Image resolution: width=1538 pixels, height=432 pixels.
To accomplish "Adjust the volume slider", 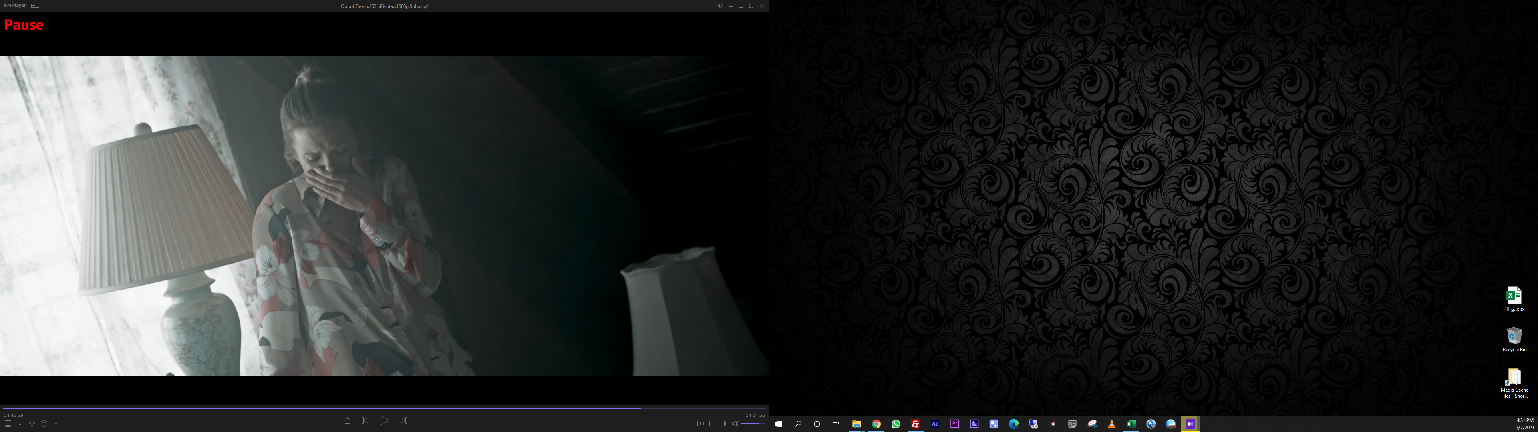I will point(752,424).
